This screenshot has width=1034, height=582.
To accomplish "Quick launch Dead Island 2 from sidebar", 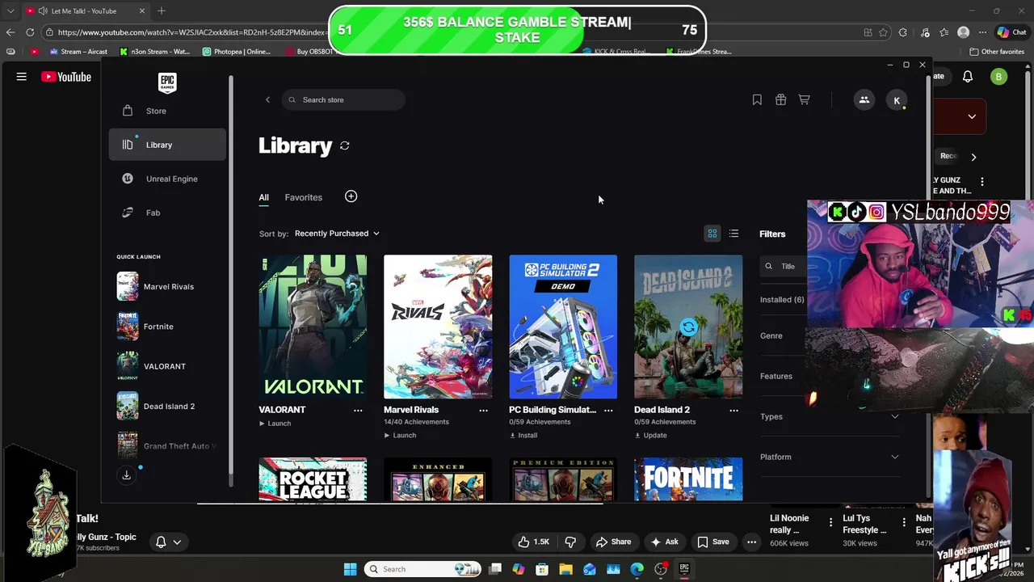I will [167, 406].
